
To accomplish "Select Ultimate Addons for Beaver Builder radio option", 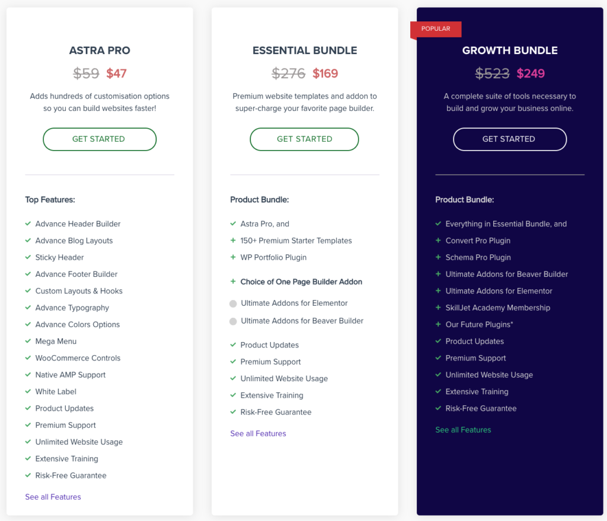I will 233,321.
